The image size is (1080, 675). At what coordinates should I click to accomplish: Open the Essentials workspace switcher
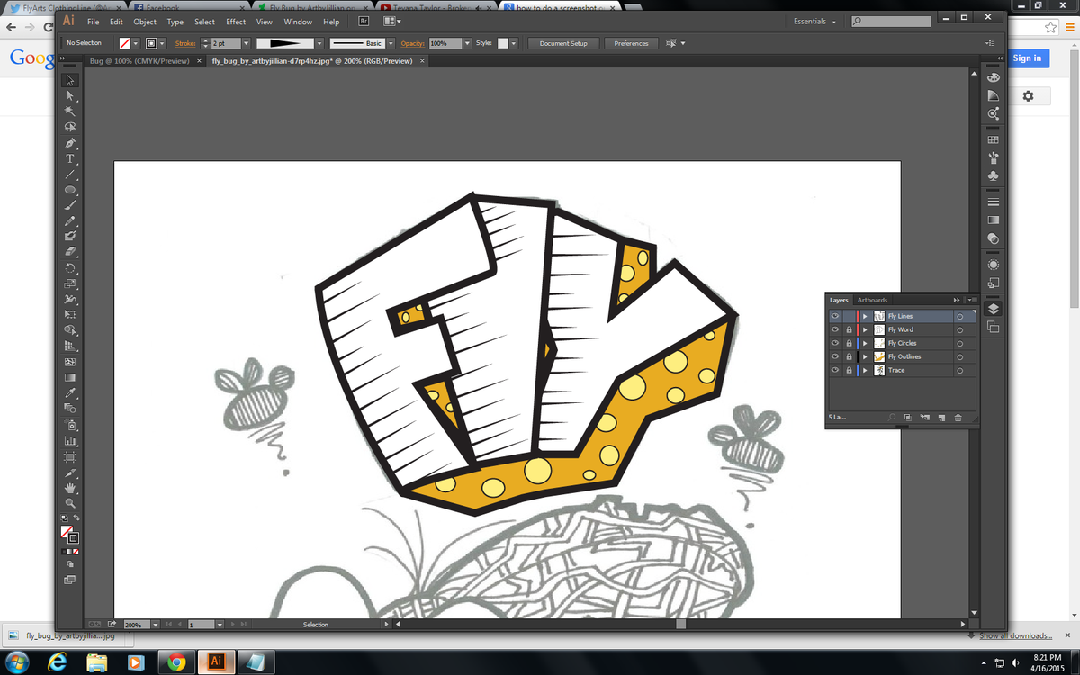click(814, 22)
